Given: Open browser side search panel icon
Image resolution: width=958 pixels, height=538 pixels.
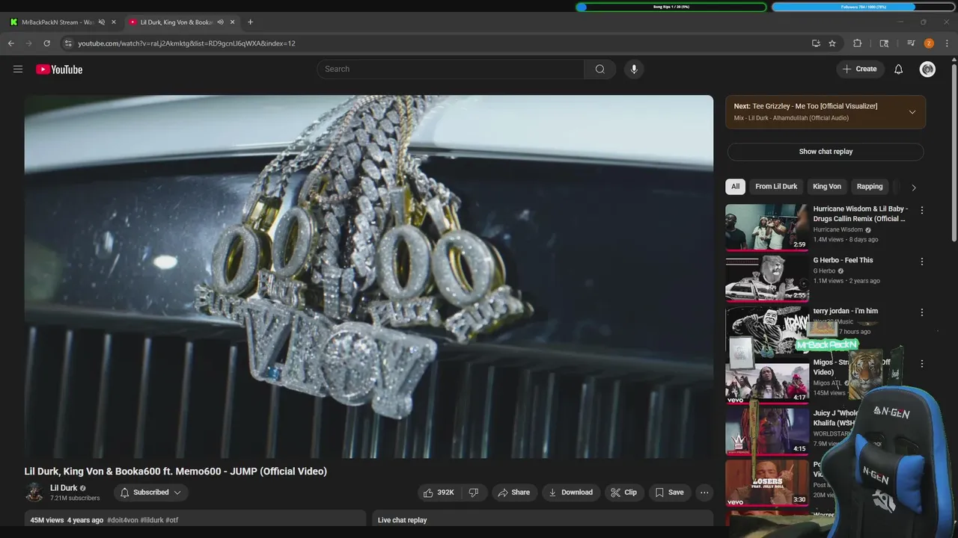Looking at the screenshot, I should click(x=884, y=43).
